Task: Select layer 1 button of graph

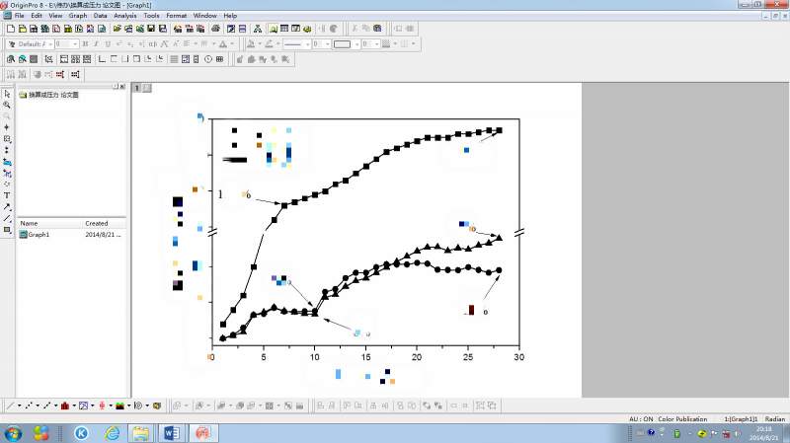Action: point(136,88)
